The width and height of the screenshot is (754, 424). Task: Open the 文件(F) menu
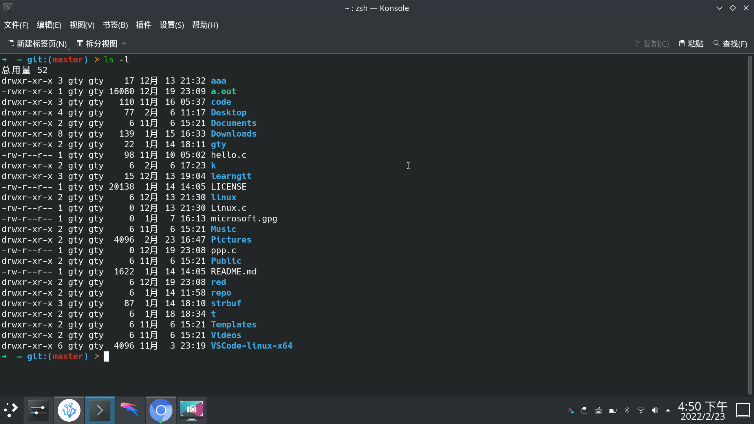[x=16, y=25]
